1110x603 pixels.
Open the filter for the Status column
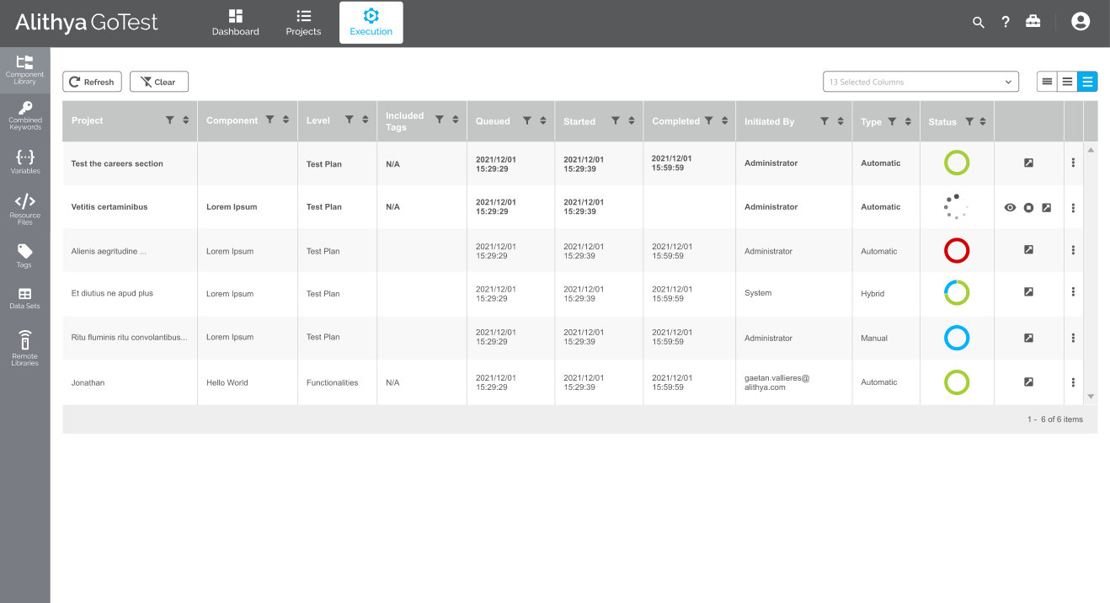[969, 120]
